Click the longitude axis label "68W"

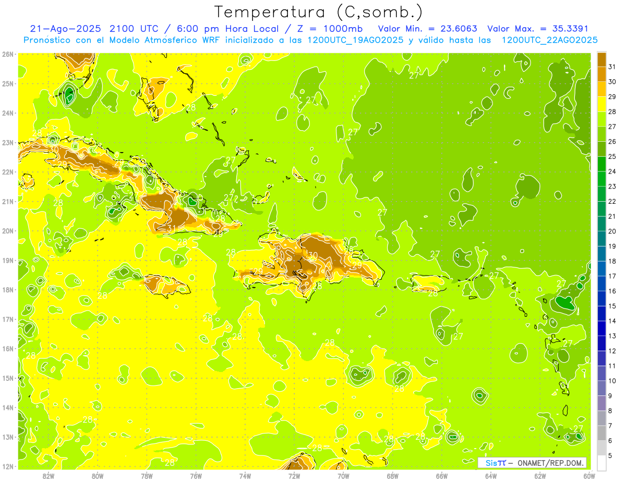393,476
